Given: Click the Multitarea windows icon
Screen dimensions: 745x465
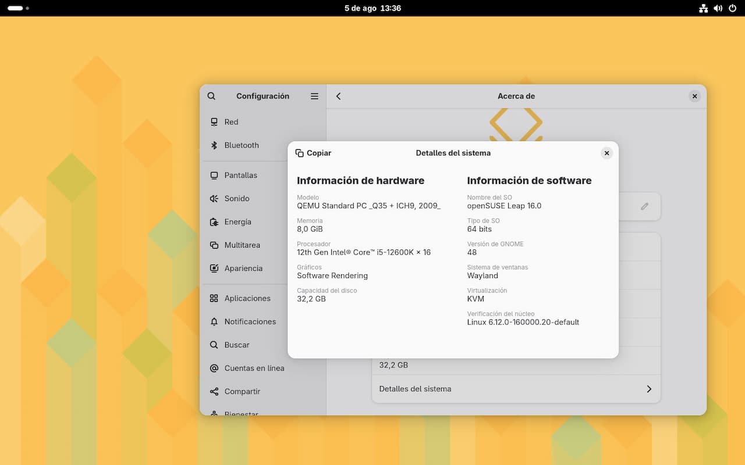Looking at the screenshot, I should 214,245.
